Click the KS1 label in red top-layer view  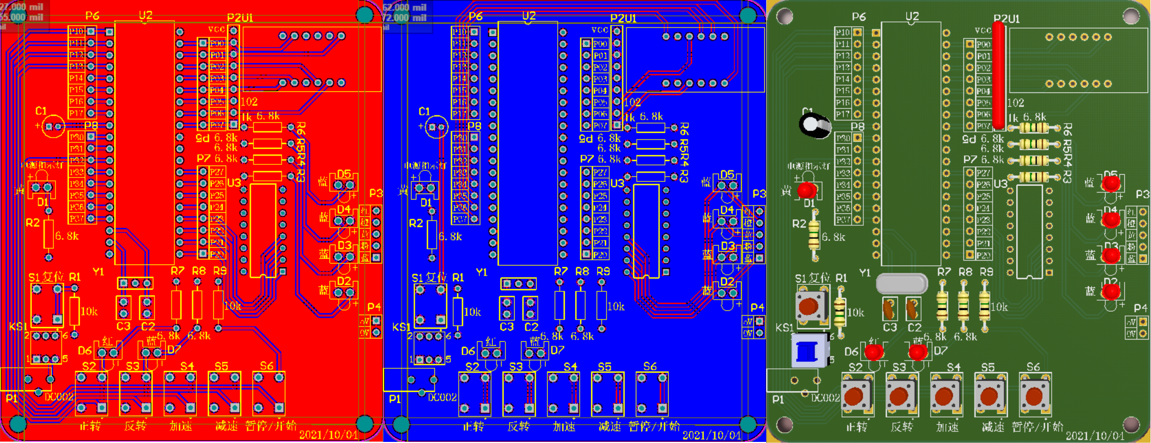click(18, 326)
